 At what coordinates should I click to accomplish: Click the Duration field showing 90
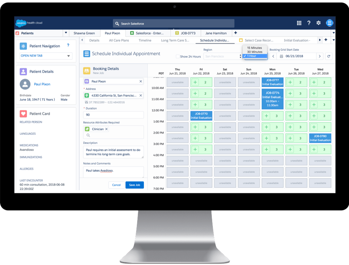(113, 115)
